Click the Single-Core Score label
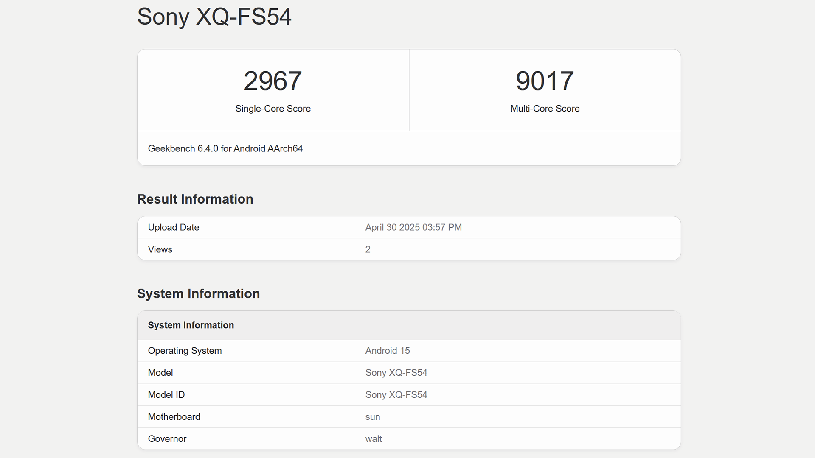The image size is (815, 458). coord(273,109)
